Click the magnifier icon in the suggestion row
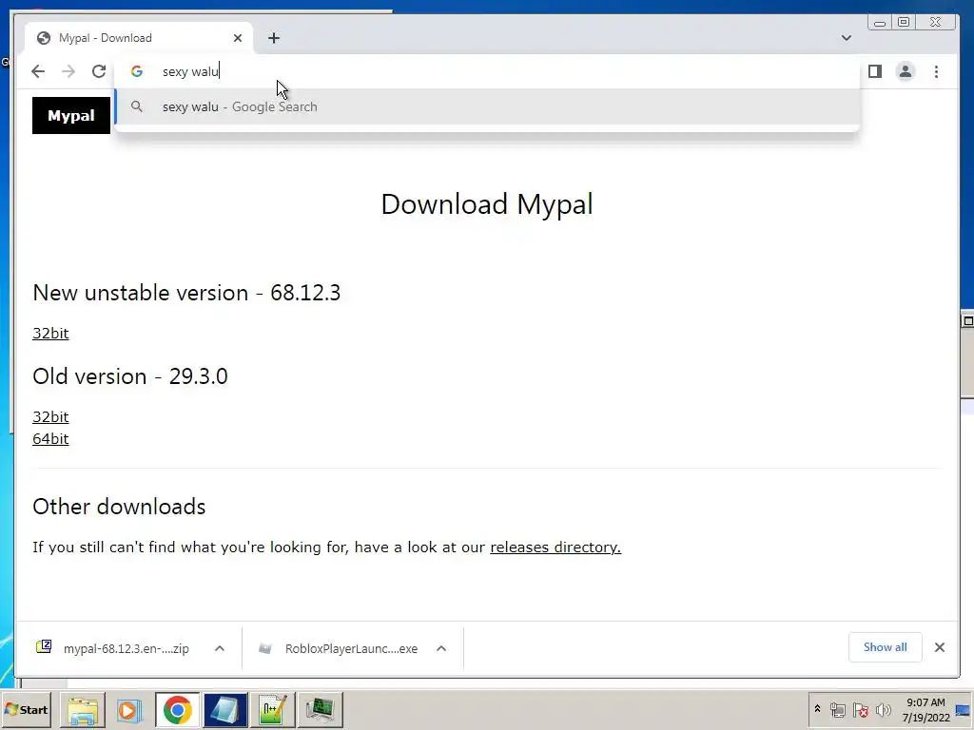The width and height of the screenshot is (974, 730). pos(137,106)
